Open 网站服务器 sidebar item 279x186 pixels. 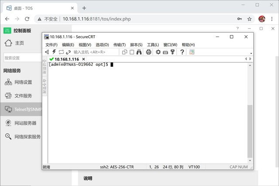[20, 123]
